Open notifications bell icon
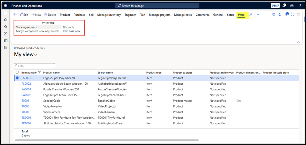This screenshot has width=306, height=145. [284, 6]
